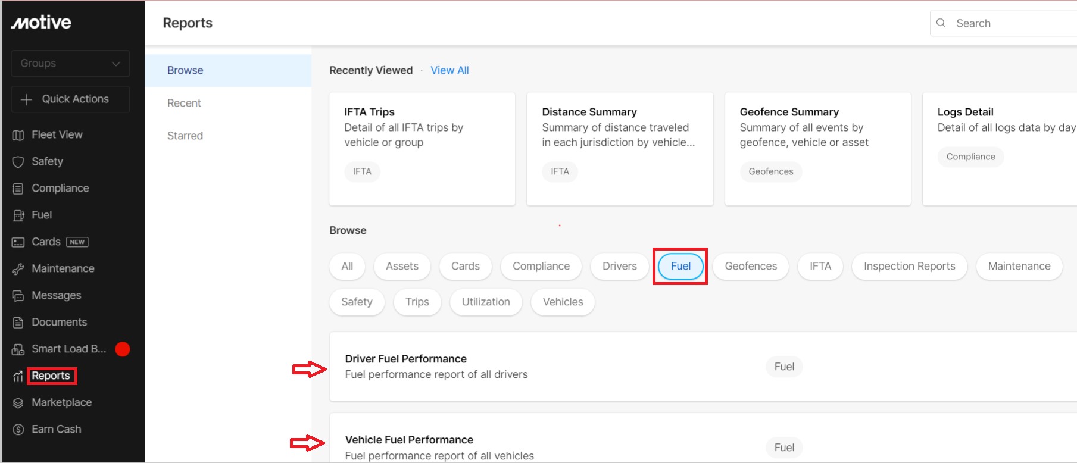Switch to the Recent tab
Image resolution: width=1077 pixels, height=463 pixels.
point(228,104)
